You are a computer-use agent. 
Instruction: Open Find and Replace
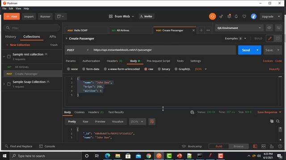click(x=19, y=146)
